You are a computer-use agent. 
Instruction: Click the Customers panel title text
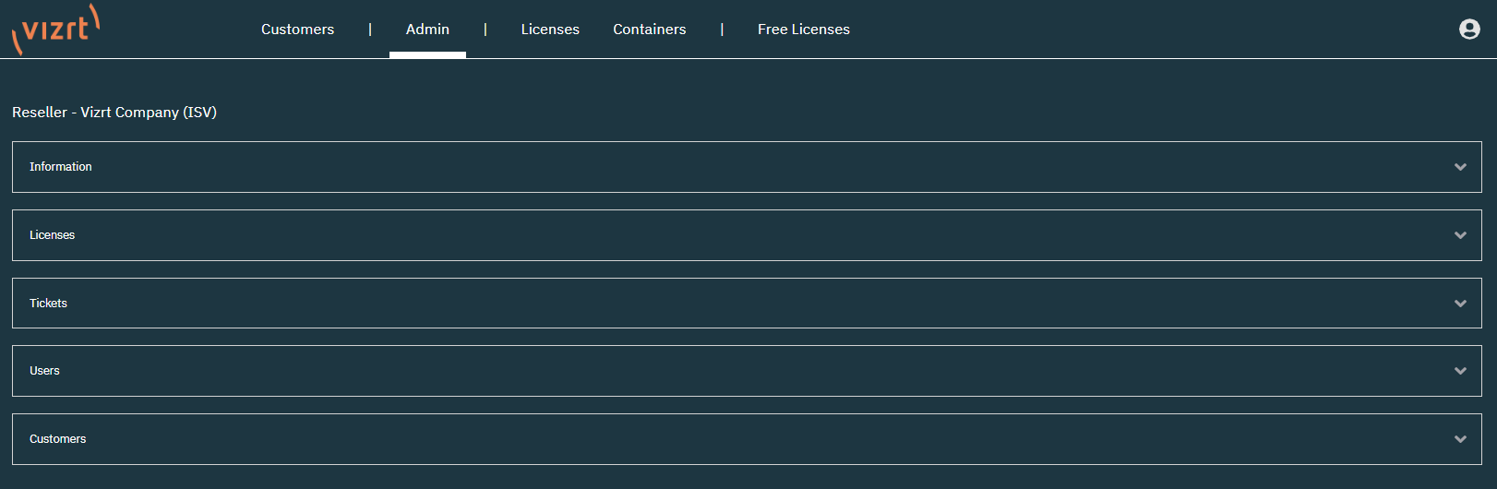pos(57,439)
